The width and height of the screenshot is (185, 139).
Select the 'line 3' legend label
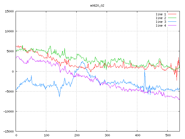tap(161, 22)
